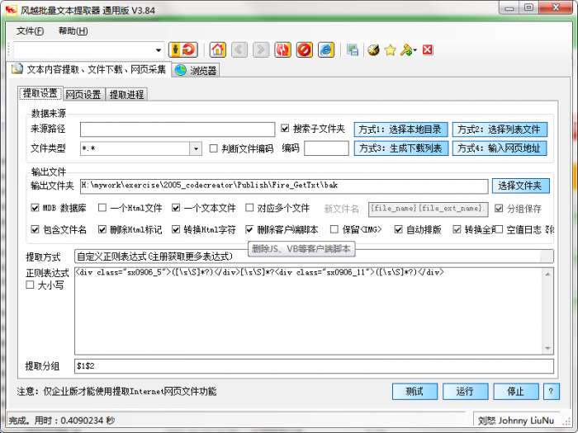This screenshot has height=433, width=578.
Task: Enable 一个Html文件 checkbox
Action: coord(102,208)
